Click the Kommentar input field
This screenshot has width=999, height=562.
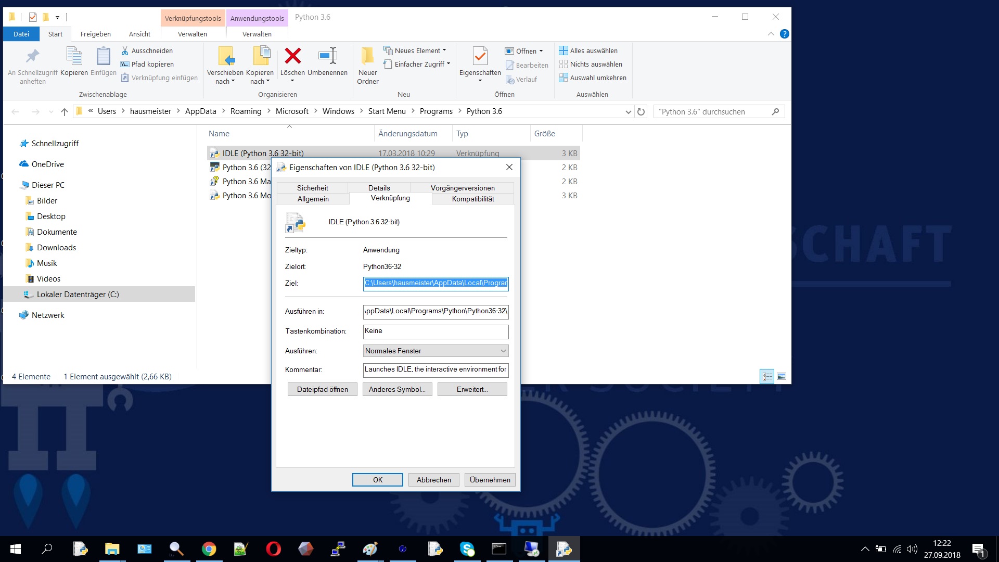436,369
